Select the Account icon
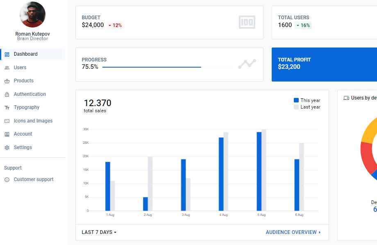 (x=7, y=134)
